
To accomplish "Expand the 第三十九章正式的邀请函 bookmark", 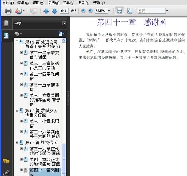I will pos(21,148).
